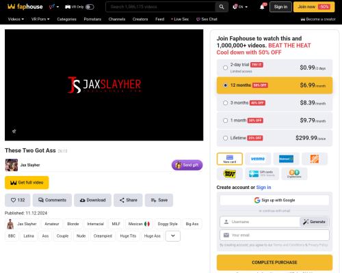Click the muted sound icon in the player
342x273 pixels.
coord(14,131)
